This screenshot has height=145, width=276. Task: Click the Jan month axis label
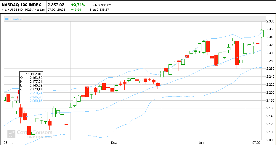[201, 143]
